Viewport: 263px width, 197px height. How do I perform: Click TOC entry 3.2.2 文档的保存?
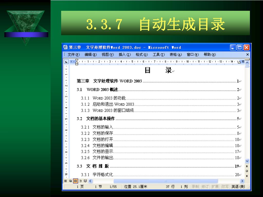(161, 133)
